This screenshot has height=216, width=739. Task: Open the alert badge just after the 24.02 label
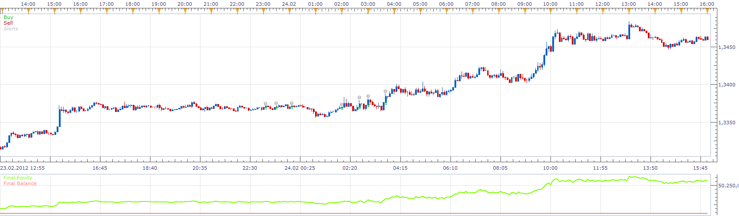292,103
